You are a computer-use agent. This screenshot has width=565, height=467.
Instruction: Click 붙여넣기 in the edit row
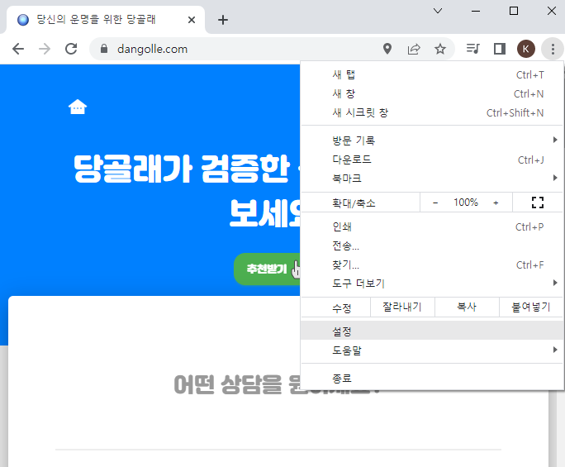(531, 307)
